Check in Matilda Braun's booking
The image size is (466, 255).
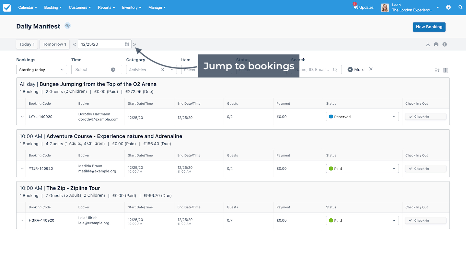425,168
